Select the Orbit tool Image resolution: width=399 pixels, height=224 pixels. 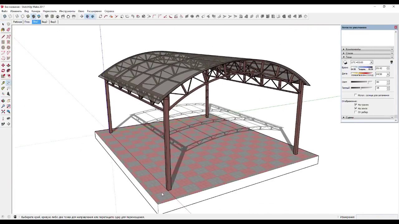(3, 101)
